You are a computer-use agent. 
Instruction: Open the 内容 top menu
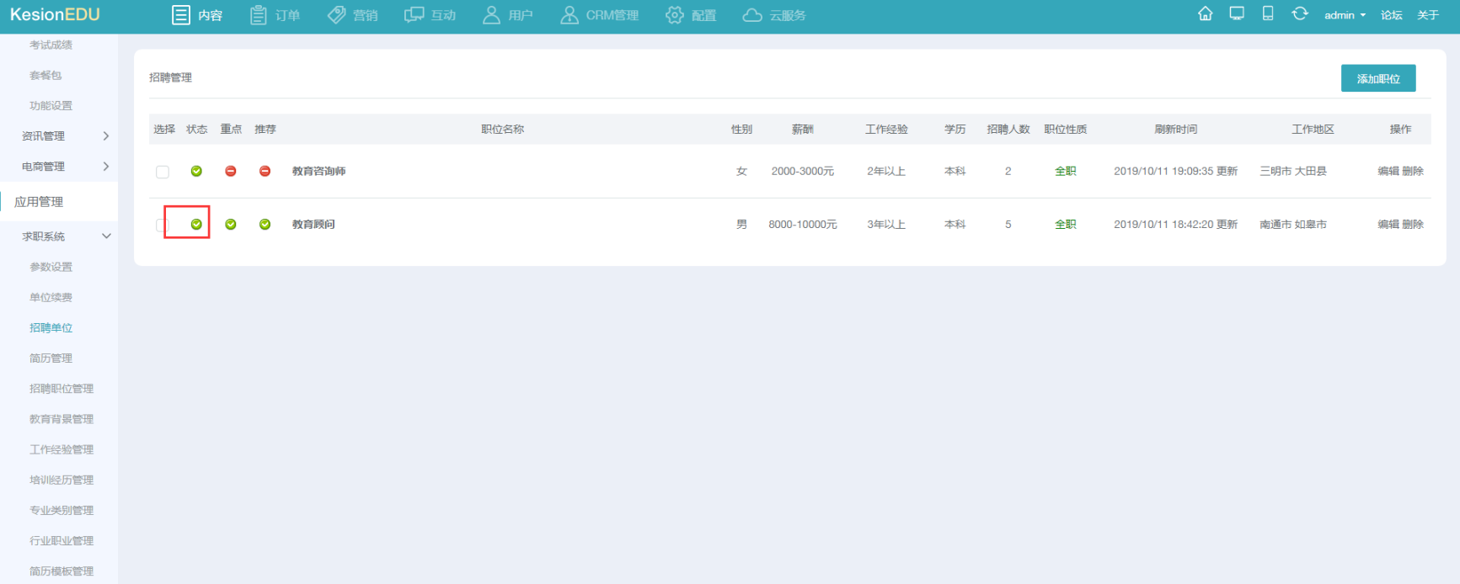point(197,15)
